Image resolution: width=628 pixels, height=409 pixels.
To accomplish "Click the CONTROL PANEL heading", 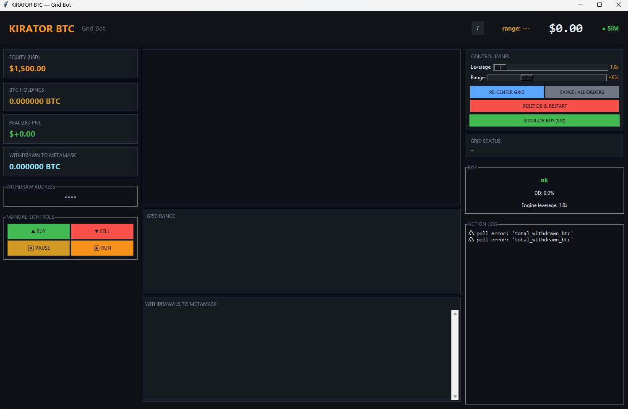I will (490, 57).
